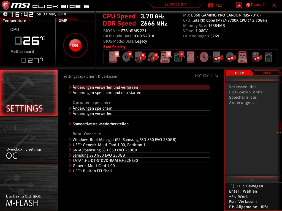Click the help panel bottom scroll handle
This screenshot has width=282, height=211.
coord(252,179)
